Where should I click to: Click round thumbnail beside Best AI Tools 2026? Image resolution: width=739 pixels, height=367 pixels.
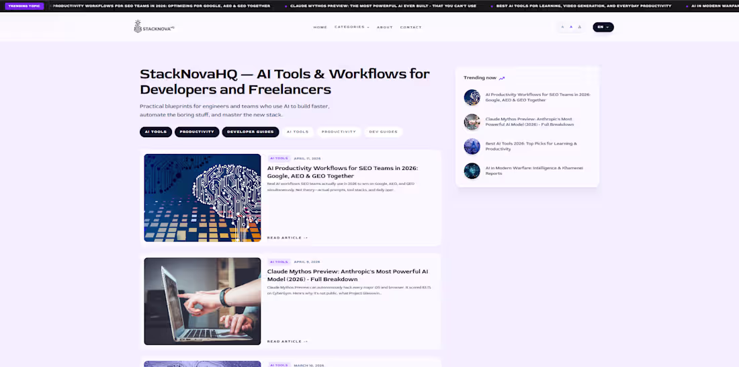[472, 147]
